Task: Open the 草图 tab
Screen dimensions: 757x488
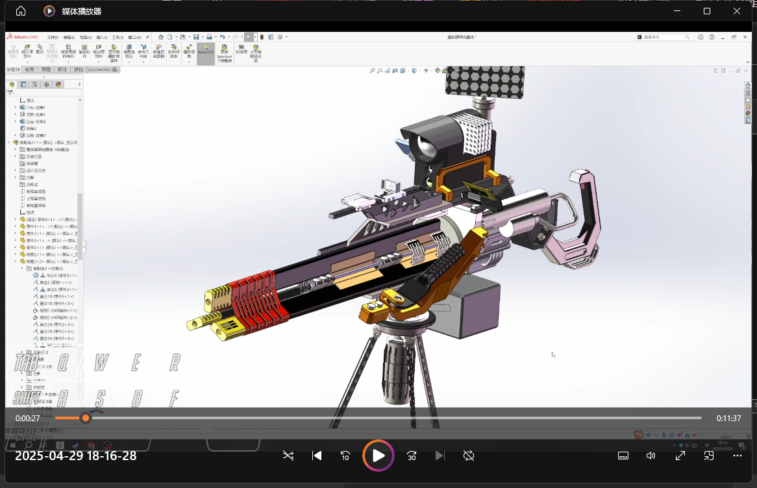Action: pos(46,69)
